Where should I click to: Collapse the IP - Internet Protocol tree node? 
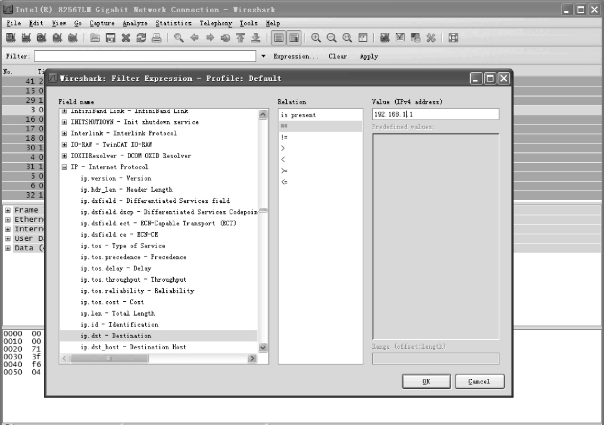point(64,167)
